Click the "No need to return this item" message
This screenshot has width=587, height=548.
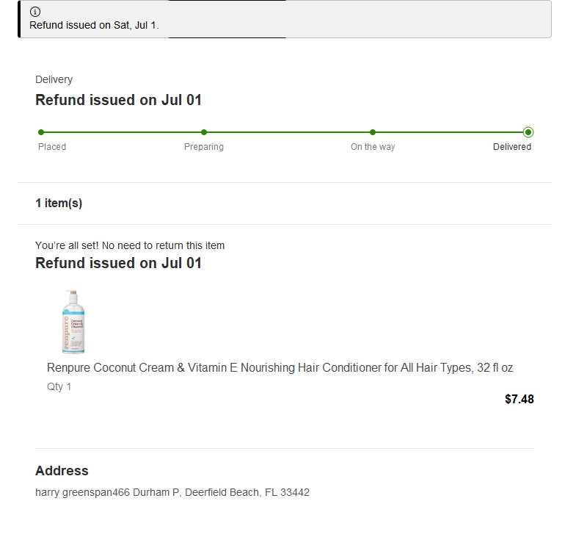point(130,245)
